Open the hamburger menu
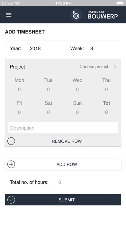 tap(9, 15)
